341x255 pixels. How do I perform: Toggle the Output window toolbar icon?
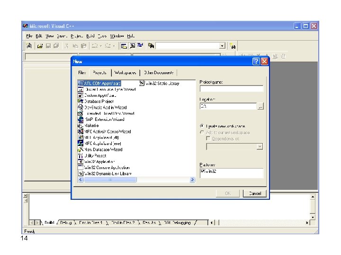(132, 46)
